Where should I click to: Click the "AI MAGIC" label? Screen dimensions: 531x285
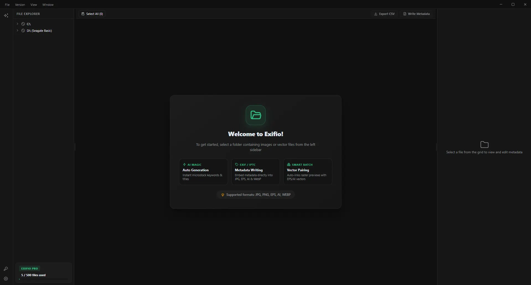click(195, 165)
